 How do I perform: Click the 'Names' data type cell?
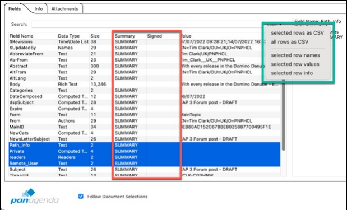pyautogui.click(x=66, y=48)
